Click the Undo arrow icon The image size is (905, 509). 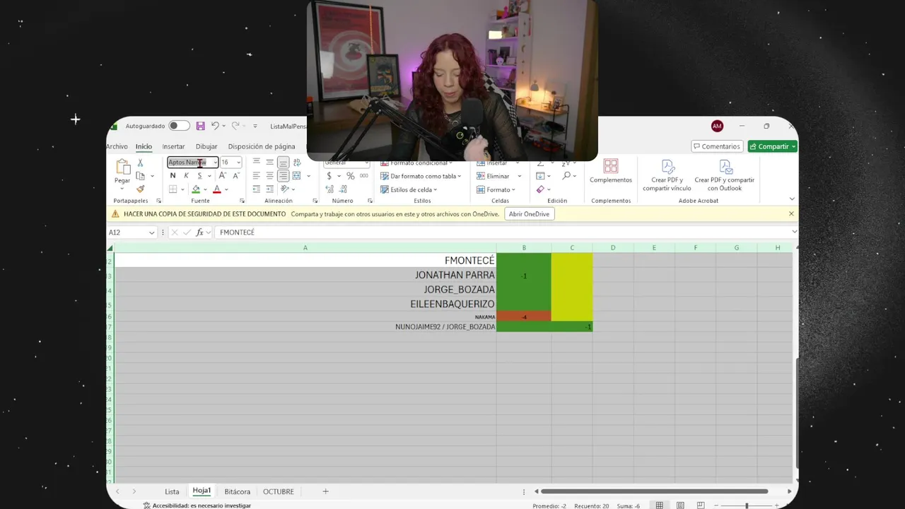(215, 126)
